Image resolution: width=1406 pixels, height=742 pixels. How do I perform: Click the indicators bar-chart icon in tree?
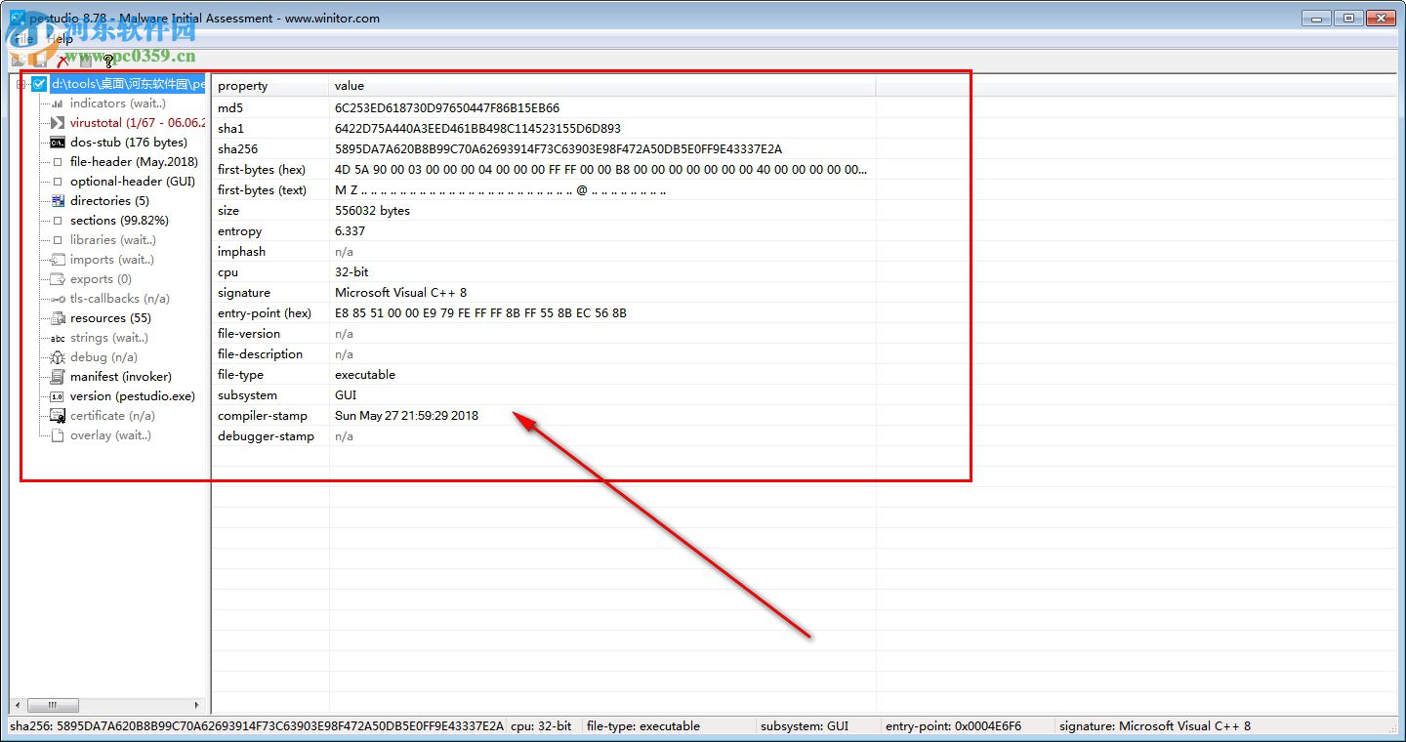tap(57, 103)
